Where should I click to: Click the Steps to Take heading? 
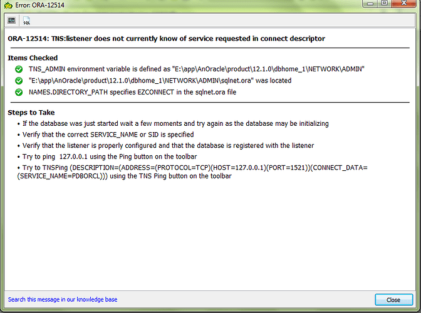(31, 112)
